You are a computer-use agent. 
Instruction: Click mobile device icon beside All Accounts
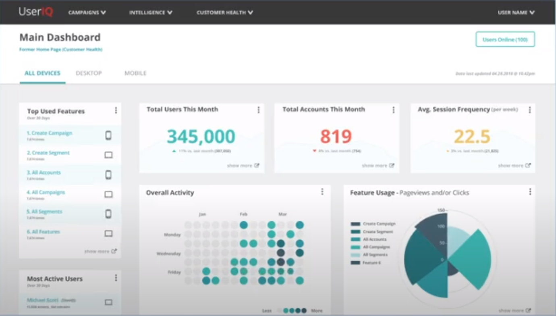pos(108,175)
